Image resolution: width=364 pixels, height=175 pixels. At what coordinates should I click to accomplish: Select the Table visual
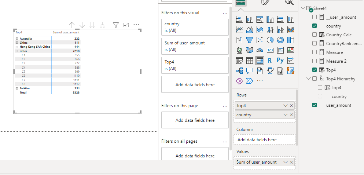click(x=250, y=61)
